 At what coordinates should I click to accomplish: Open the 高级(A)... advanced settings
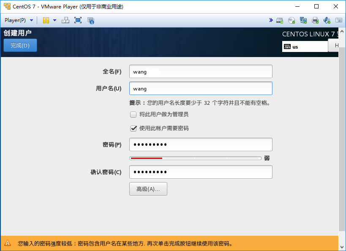point(148,189)
